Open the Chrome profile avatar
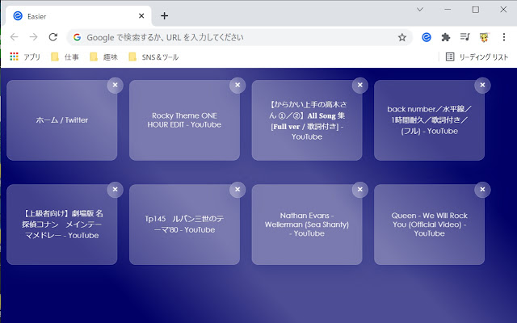The width and height of the screenshot is (517, 323). [x=484, y=37]
